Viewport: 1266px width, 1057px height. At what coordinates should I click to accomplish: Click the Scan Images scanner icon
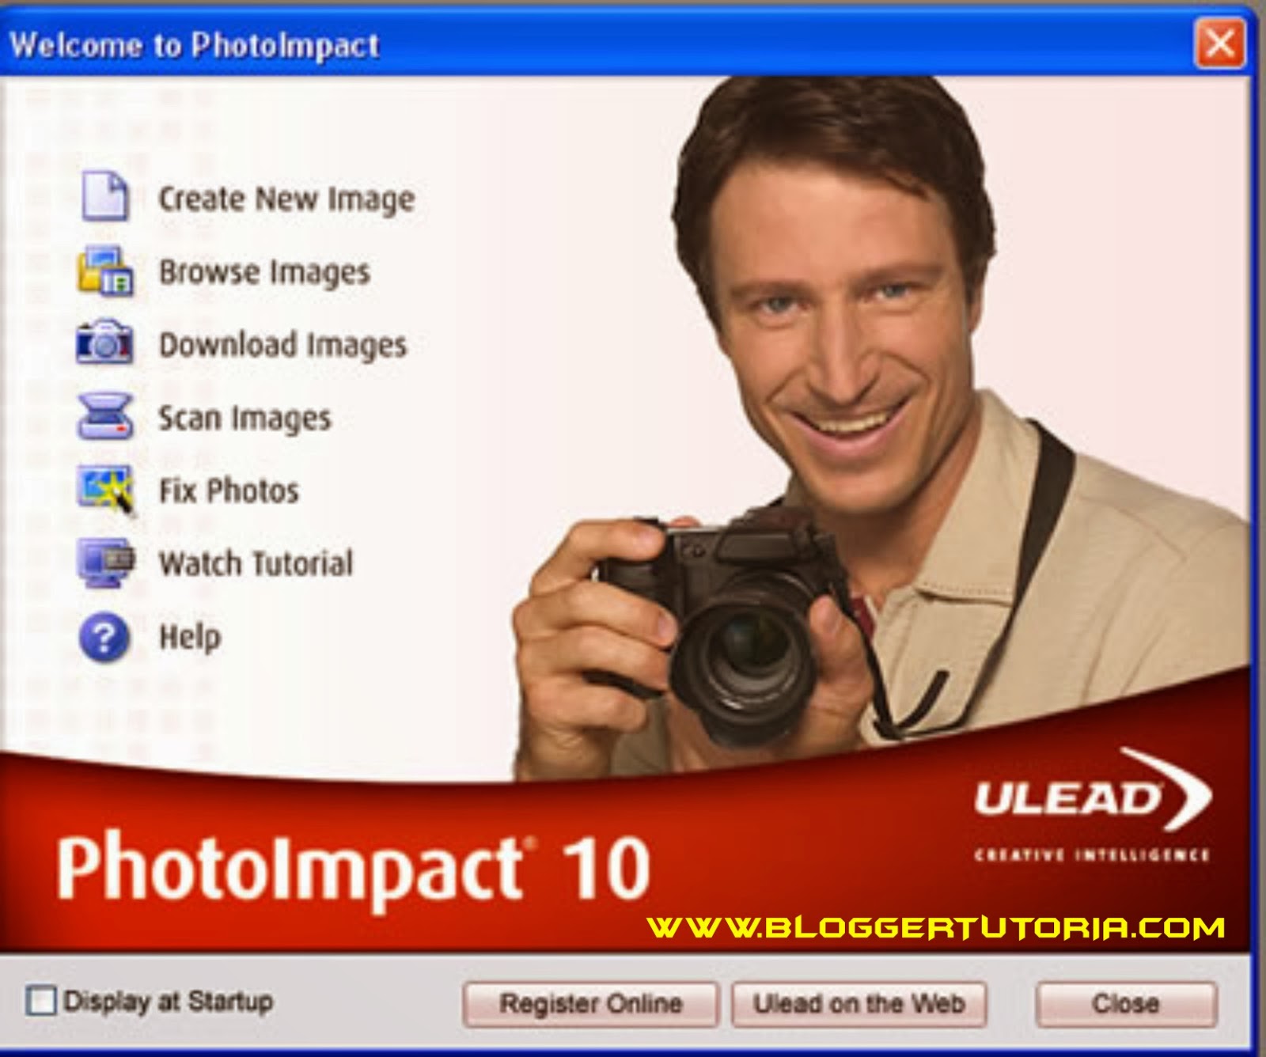click(103, 415)
